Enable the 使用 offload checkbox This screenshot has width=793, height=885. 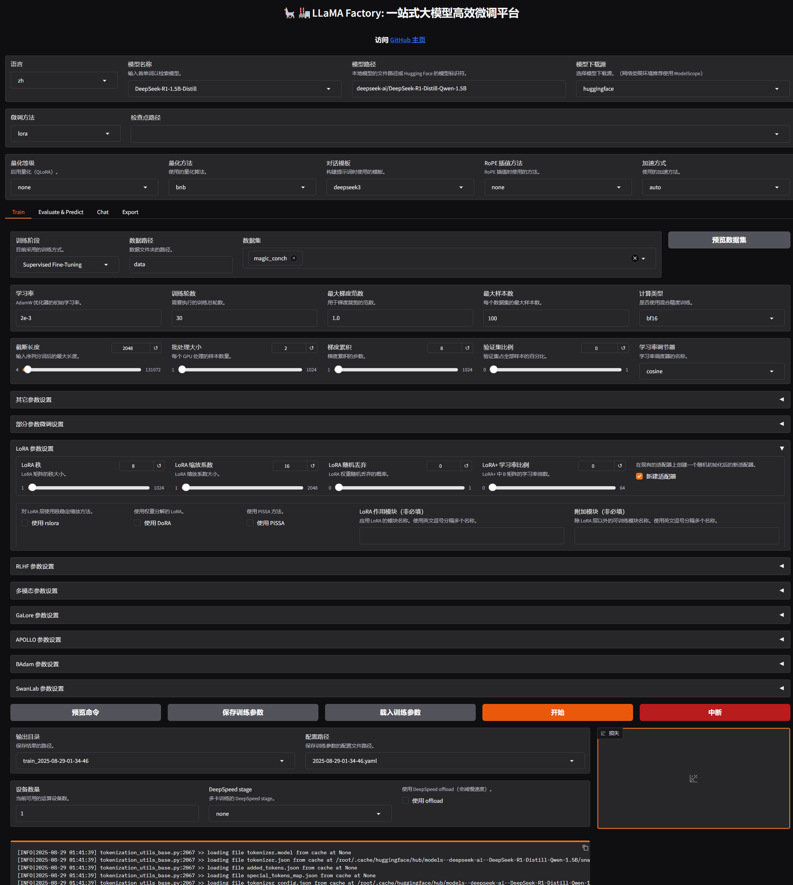click(405, 801)
